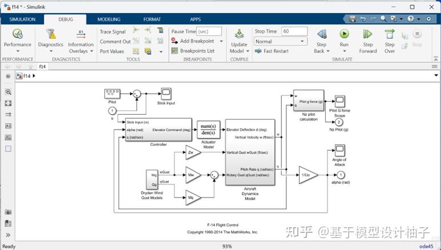Open the model browser dropdown at right of breadcrumb
The image size is (441, 250).
click(436, 75)
